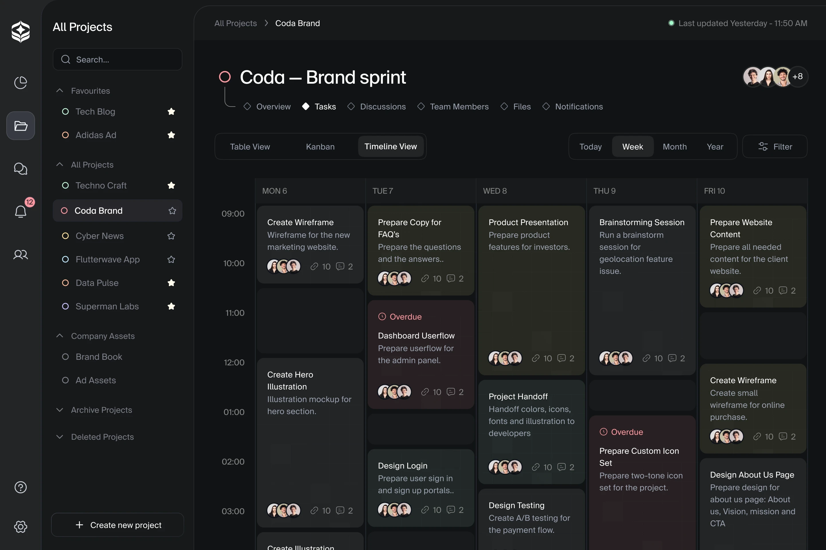The width and height of the screenshot is (826, 550).
Task: Switch to Kanban view
Action: point(320,147)
